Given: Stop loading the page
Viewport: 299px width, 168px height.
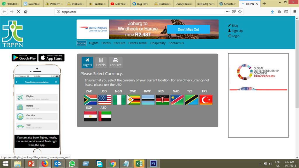Looking at the screenshot, I should (x=18, y=12).
